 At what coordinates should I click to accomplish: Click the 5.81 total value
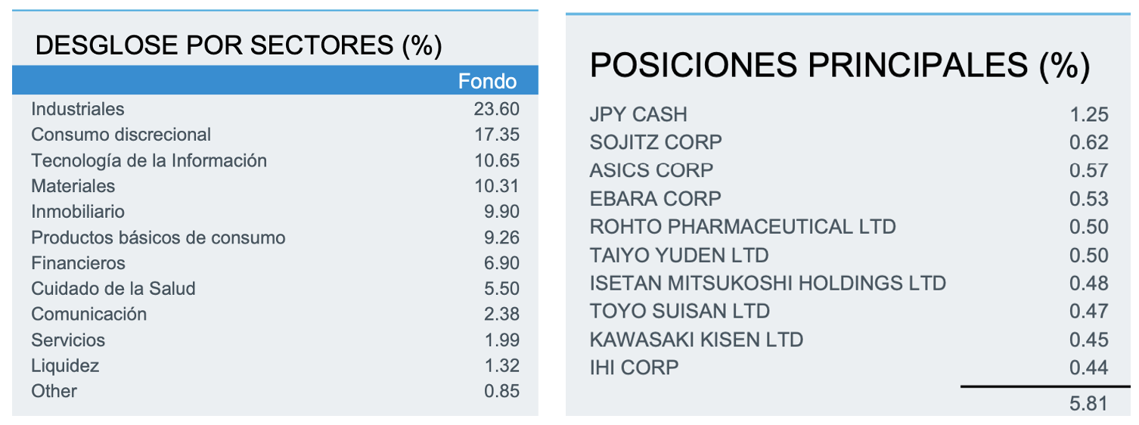point(1088,404)
